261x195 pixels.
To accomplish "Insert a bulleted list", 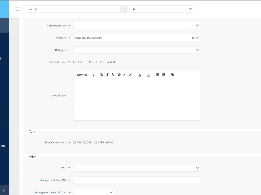I will coord(164,75).
